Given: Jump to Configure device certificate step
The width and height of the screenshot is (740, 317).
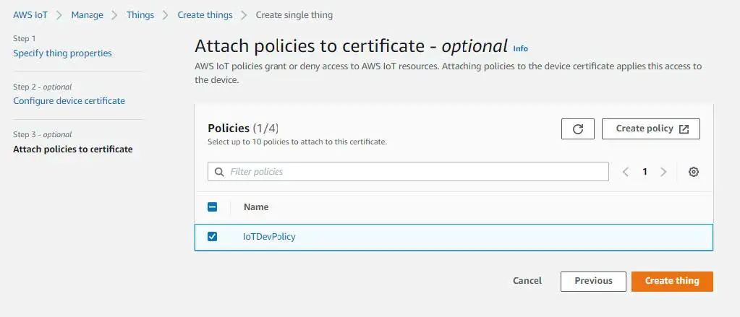Looking at the screenshot, I should click(x=69, y=100).
